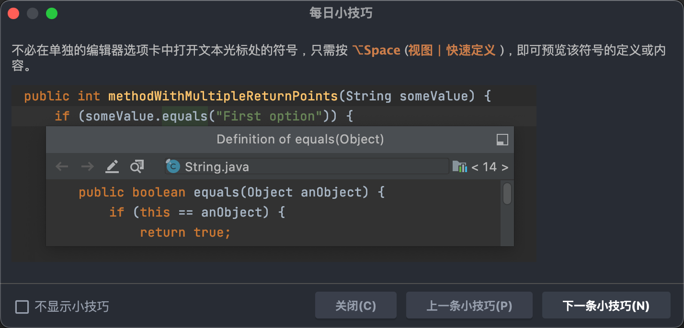Screen dimensions: 684x328
Task: Click the green traffic light window icon
Action: [52, 13]
